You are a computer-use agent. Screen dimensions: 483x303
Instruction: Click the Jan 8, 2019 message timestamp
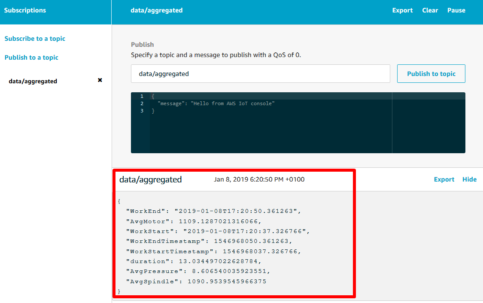click(x=259, y=179)
